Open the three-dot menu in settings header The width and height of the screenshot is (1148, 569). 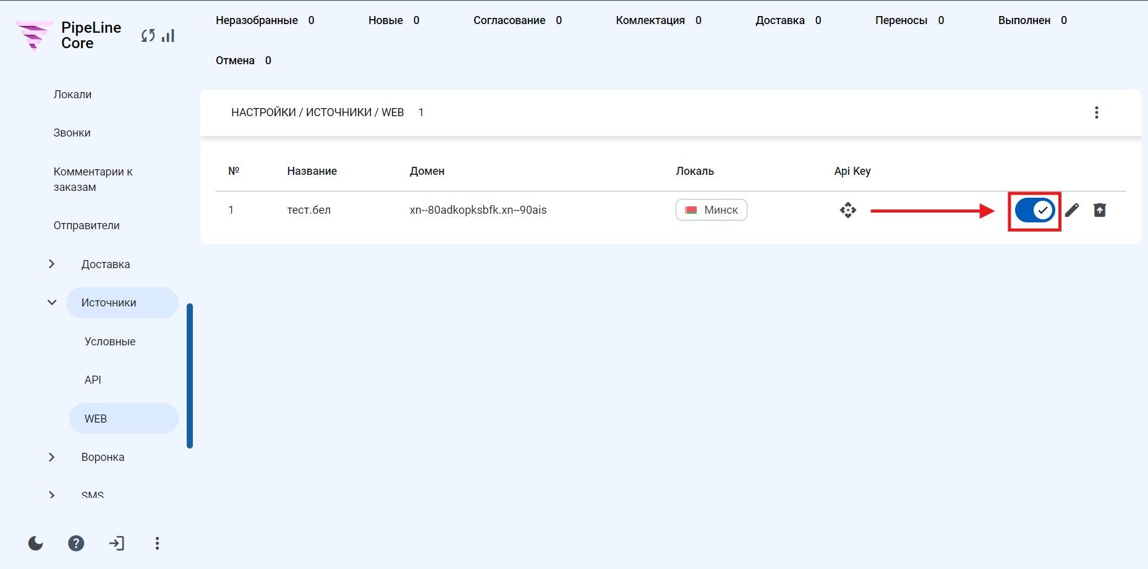click(x=1097, y=112)
